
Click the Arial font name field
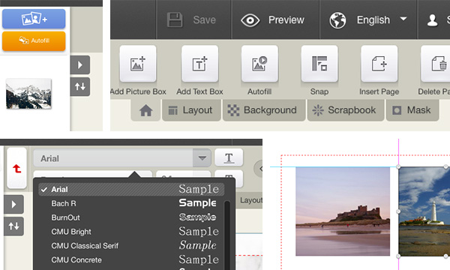pyautogui.click(x=113, y=157)
